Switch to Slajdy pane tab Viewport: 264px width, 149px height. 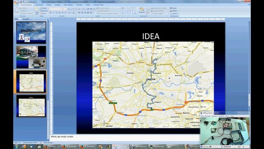point(16,19)
